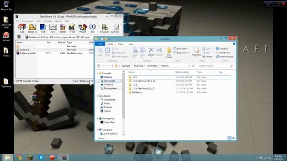Click the Search versions field

point(216,66)
